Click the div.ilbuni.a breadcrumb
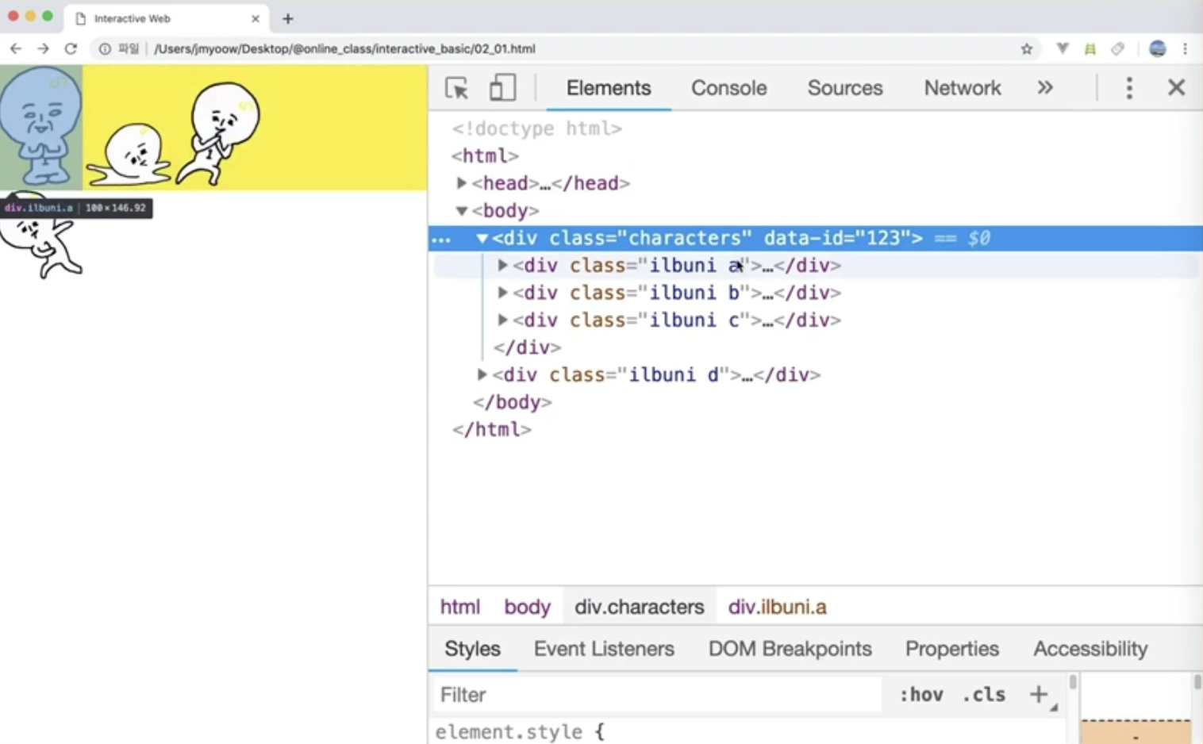 coord(778,607)
